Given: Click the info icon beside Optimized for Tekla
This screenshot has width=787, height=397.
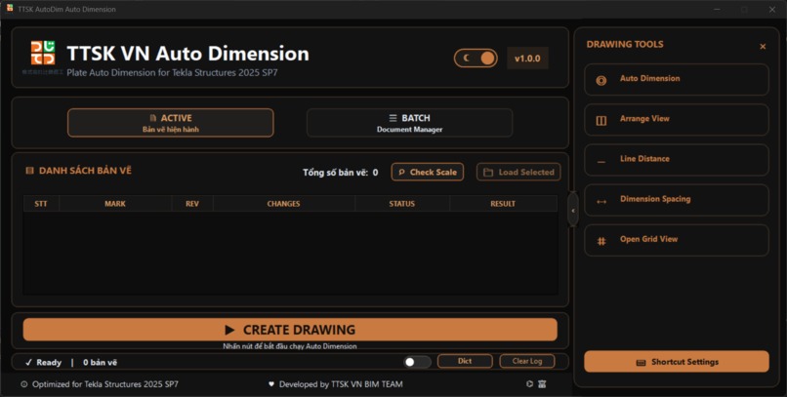Looking at the screenshot, I should click(x=24, y=384).
